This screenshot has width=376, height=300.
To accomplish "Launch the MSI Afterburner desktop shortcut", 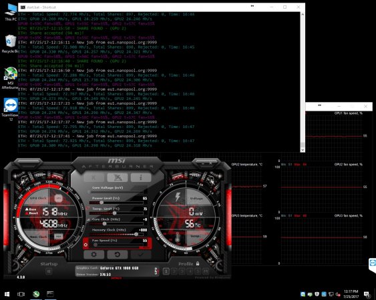I will pyautogui.click(x=10, y=78).
